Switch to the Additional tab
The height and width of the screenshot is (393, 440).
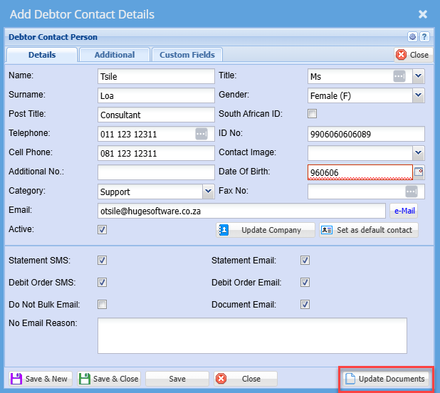pos(114,55)
